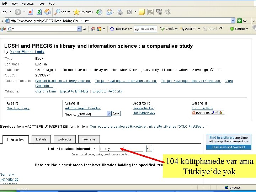Open the View menu

[14, 4]
